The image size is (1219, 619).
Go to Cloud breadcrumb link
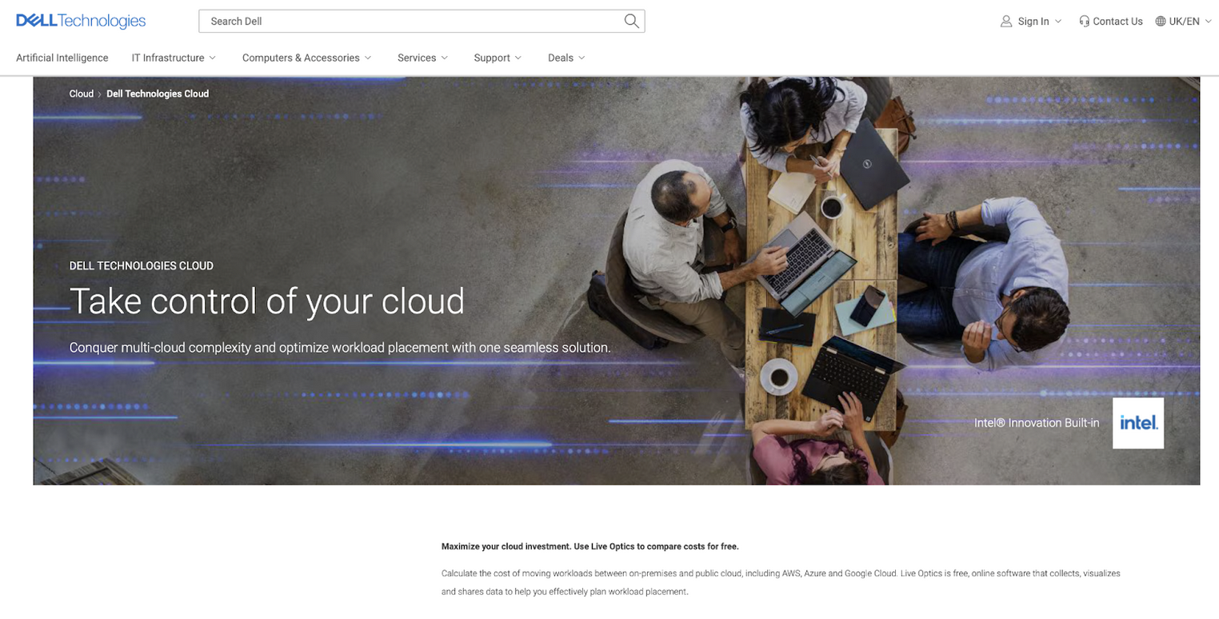tap(82, 94)
